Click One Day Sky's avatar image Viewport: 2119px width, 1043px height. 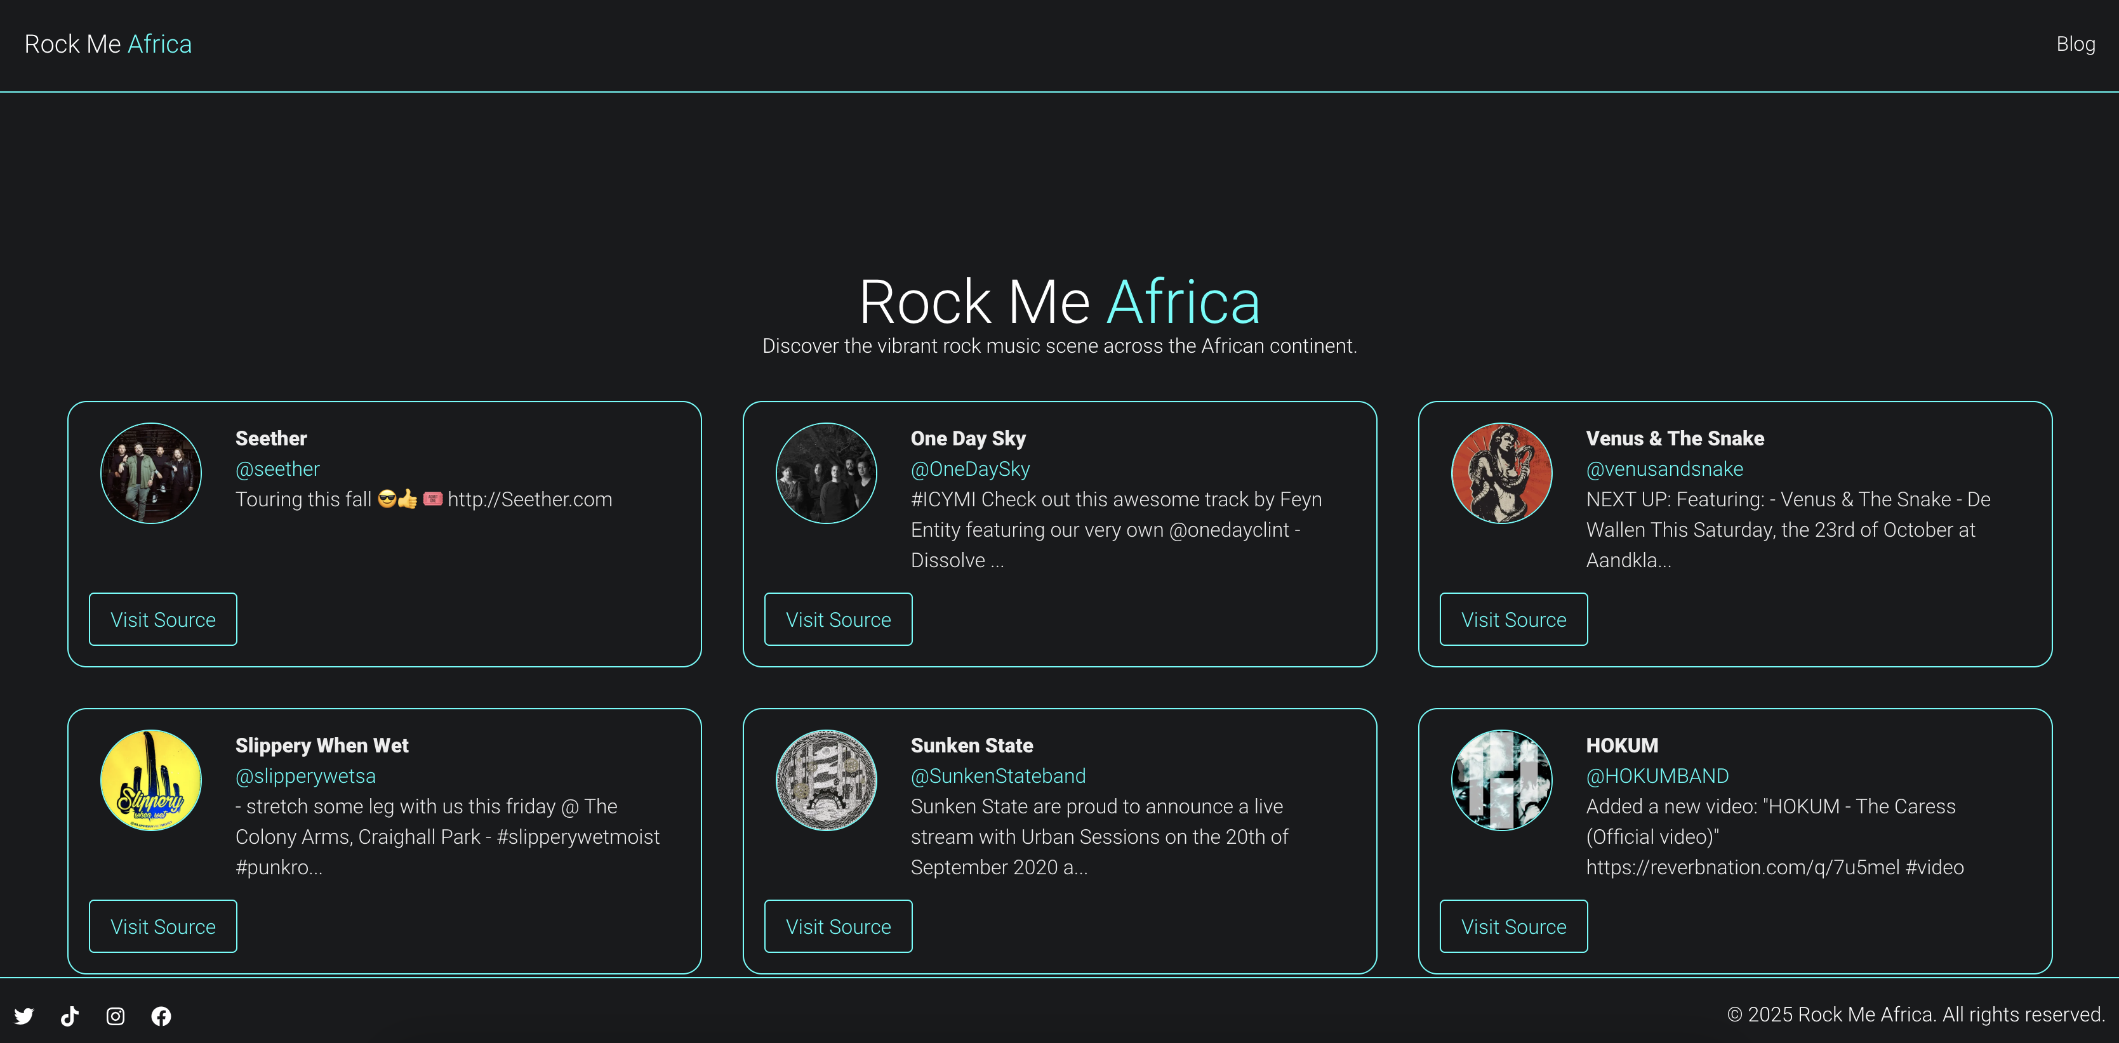826,473
